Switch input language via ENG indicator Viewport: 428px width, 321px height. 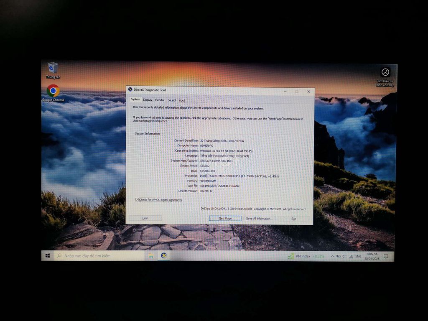point(358,256)
